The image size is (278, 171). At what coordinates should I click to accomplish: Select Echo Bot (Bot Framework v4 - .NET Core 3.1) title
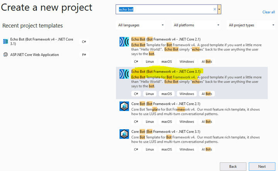click(166, 72)
